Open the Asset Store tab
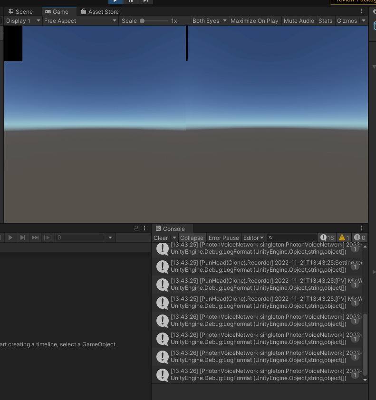 coord(100,12)
